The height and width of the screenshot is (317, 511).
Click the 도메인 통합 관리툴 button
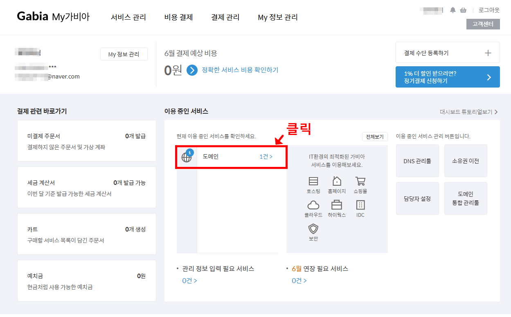click(x=466, y=198)
